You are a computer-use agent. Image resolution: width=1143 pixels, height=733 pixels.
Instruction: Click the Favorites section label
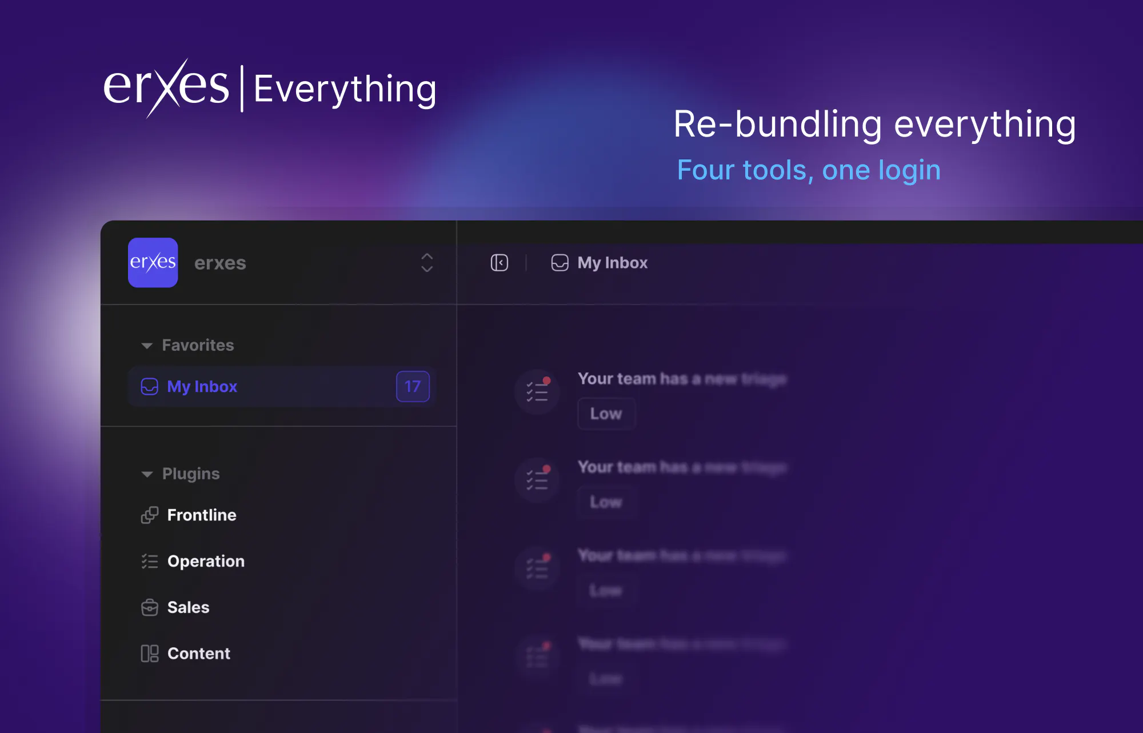(198, 345)
